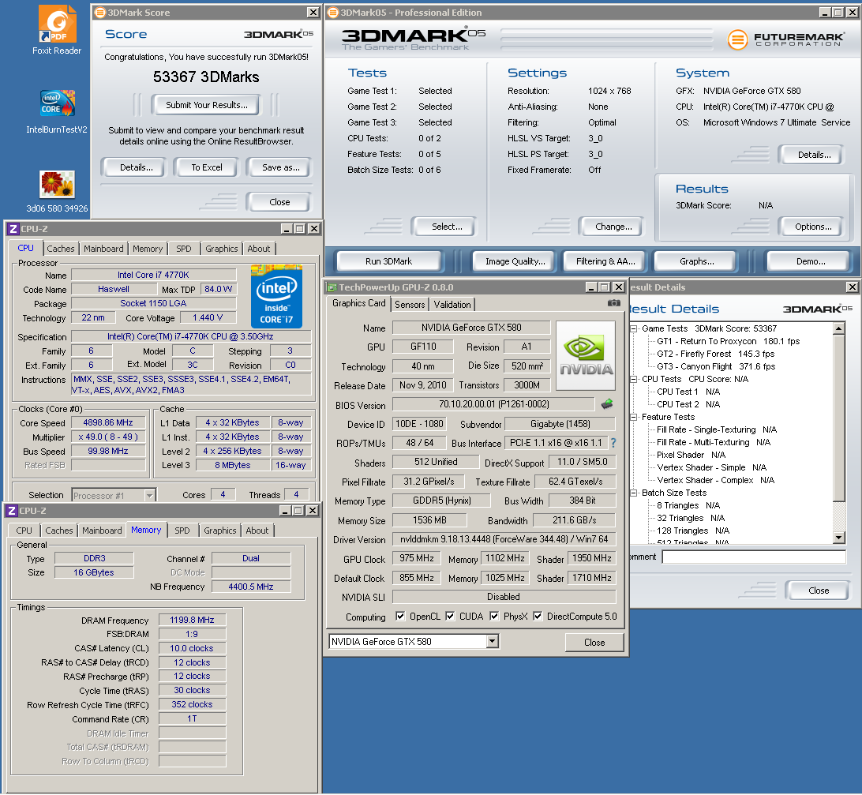Click scroll-down arrow in Result Details tree

pos(838,538)
